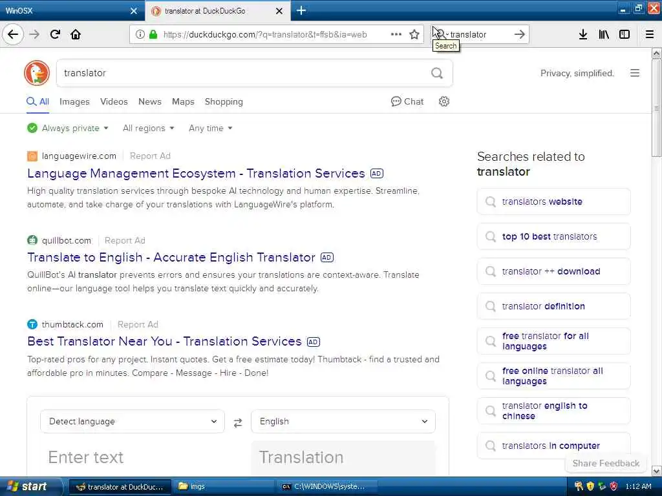
Task: Search related: free translator for all languages
Action: click(553, 341)
